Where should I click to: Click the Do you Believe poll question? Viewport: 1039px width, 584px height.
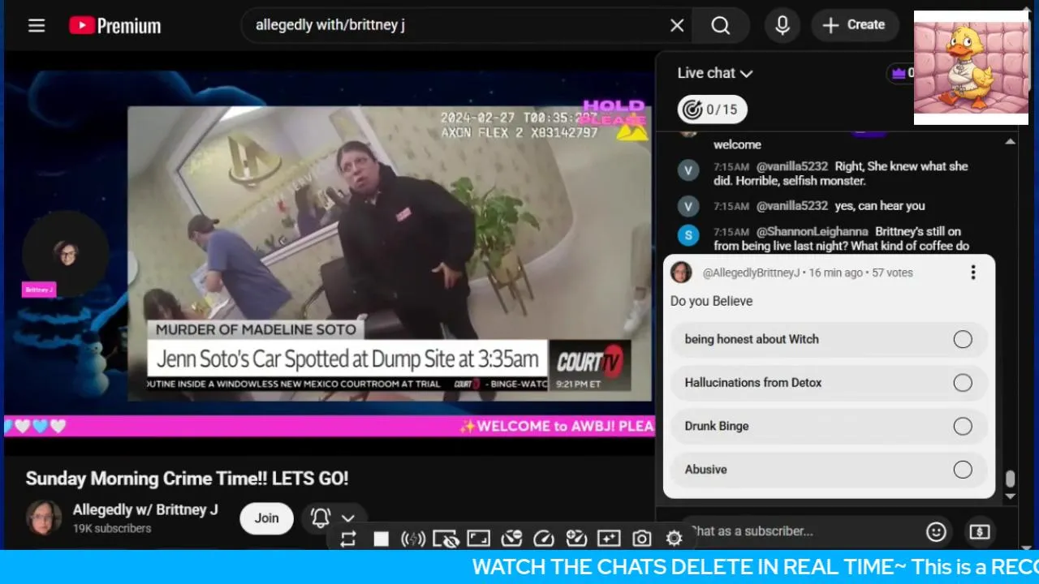coord(711,301)
